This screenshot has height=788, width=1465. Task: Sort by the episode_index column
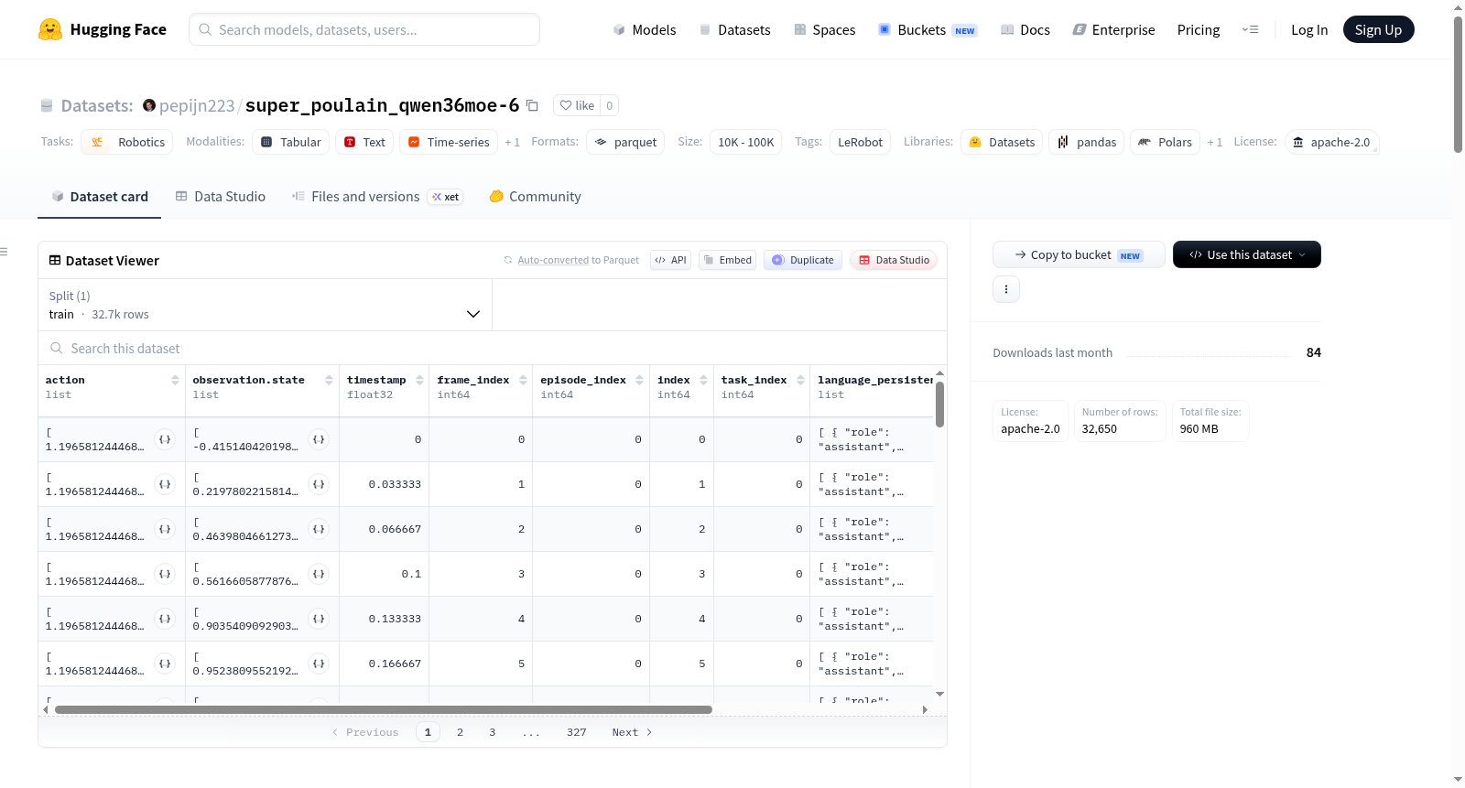click(x=639, y=380)
